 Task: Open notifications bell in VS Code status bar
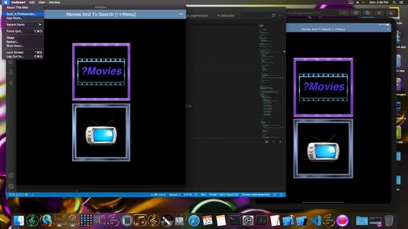coord(281,195)
